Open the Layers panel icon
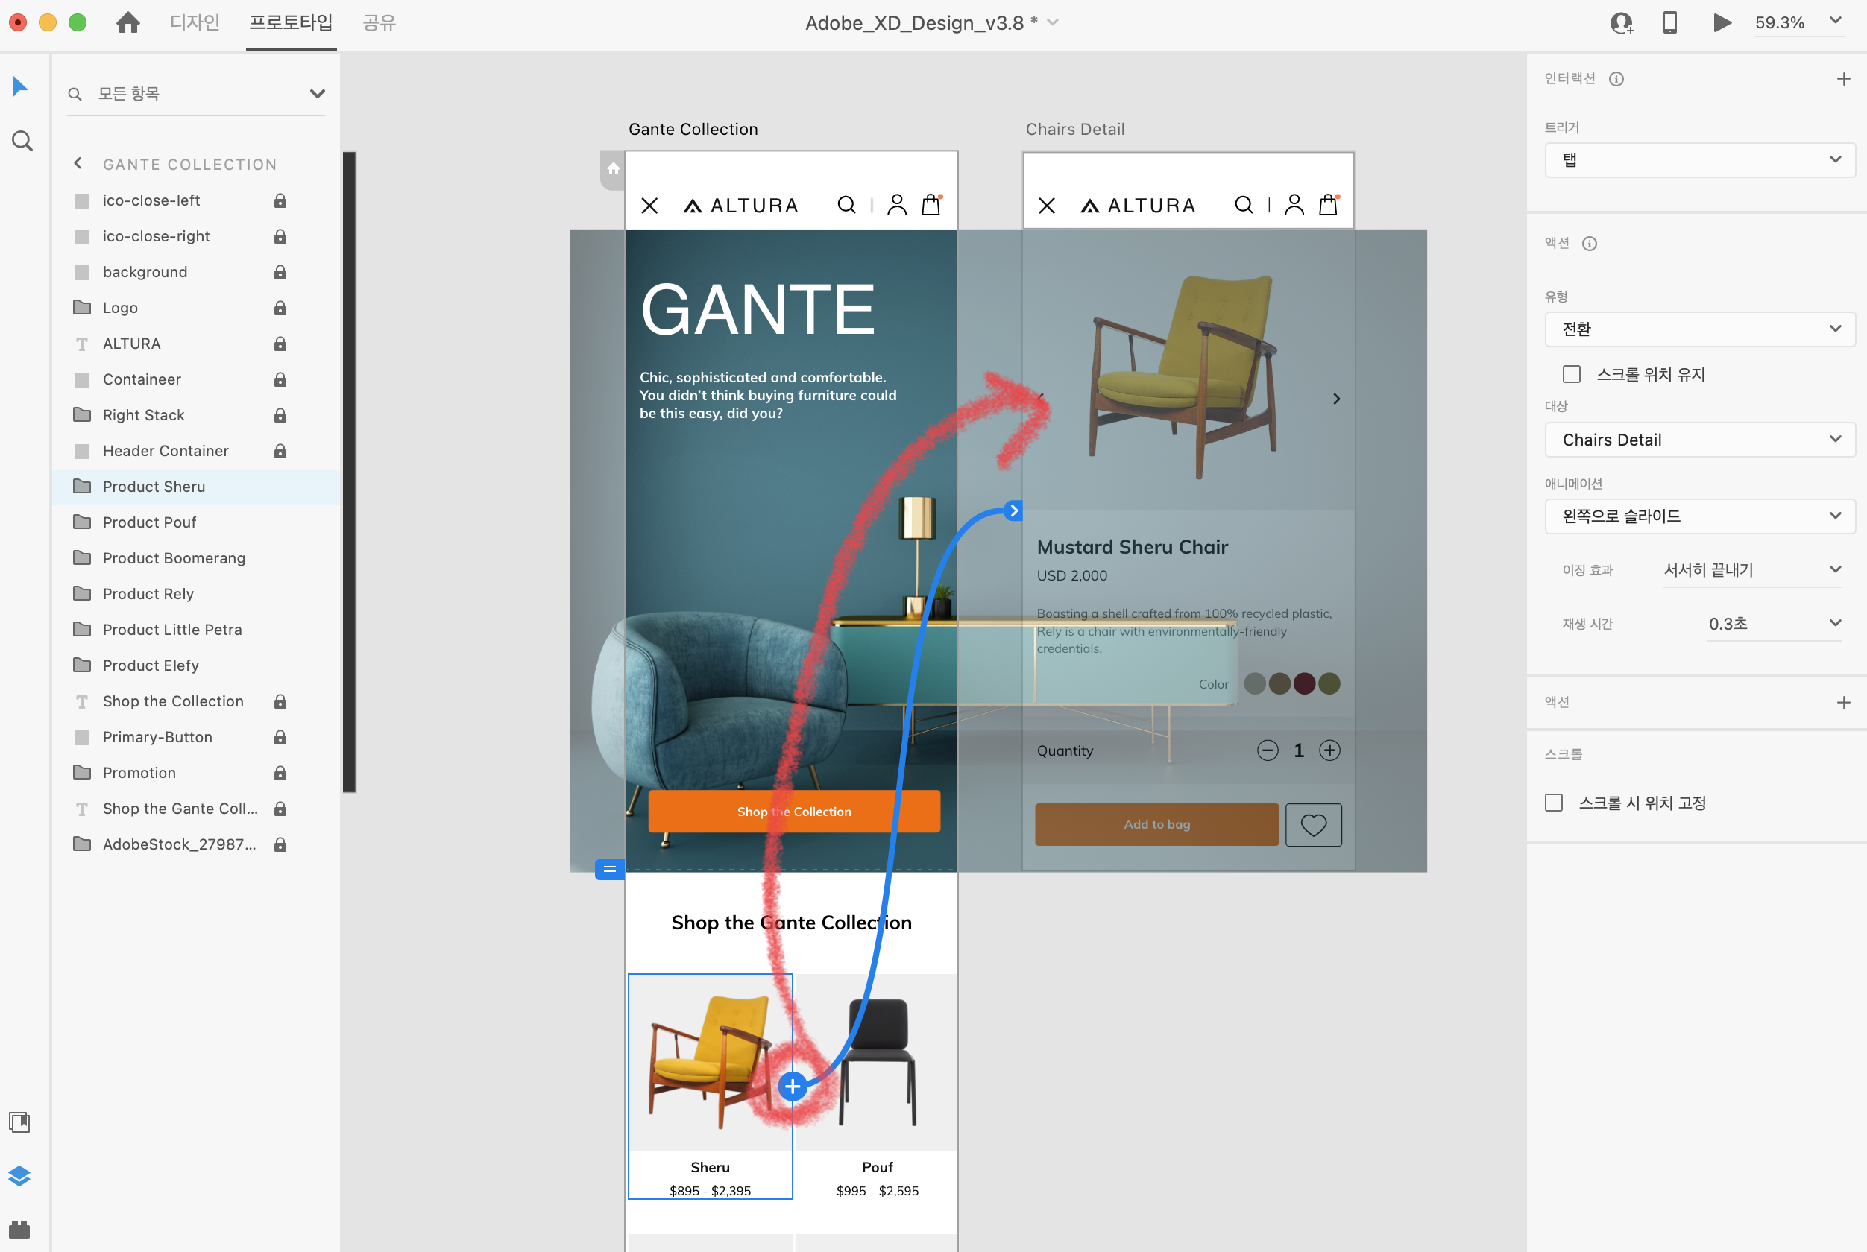Screen dimensions: 1867x1252 click(x=20, y=1175)
